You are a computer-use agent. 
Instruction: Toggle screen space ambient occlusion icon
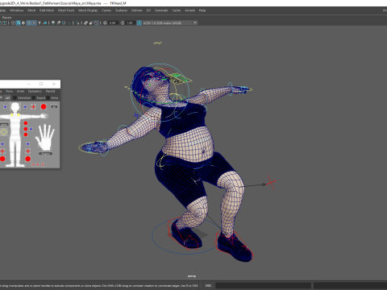(53, 23)
